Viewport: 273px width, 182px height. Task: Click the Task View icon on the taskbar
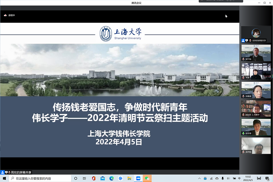point(84,178)
